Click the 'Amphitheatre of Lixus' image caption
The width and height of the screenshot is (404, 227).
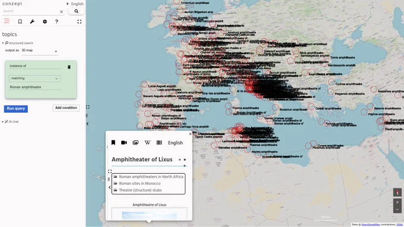150,205
